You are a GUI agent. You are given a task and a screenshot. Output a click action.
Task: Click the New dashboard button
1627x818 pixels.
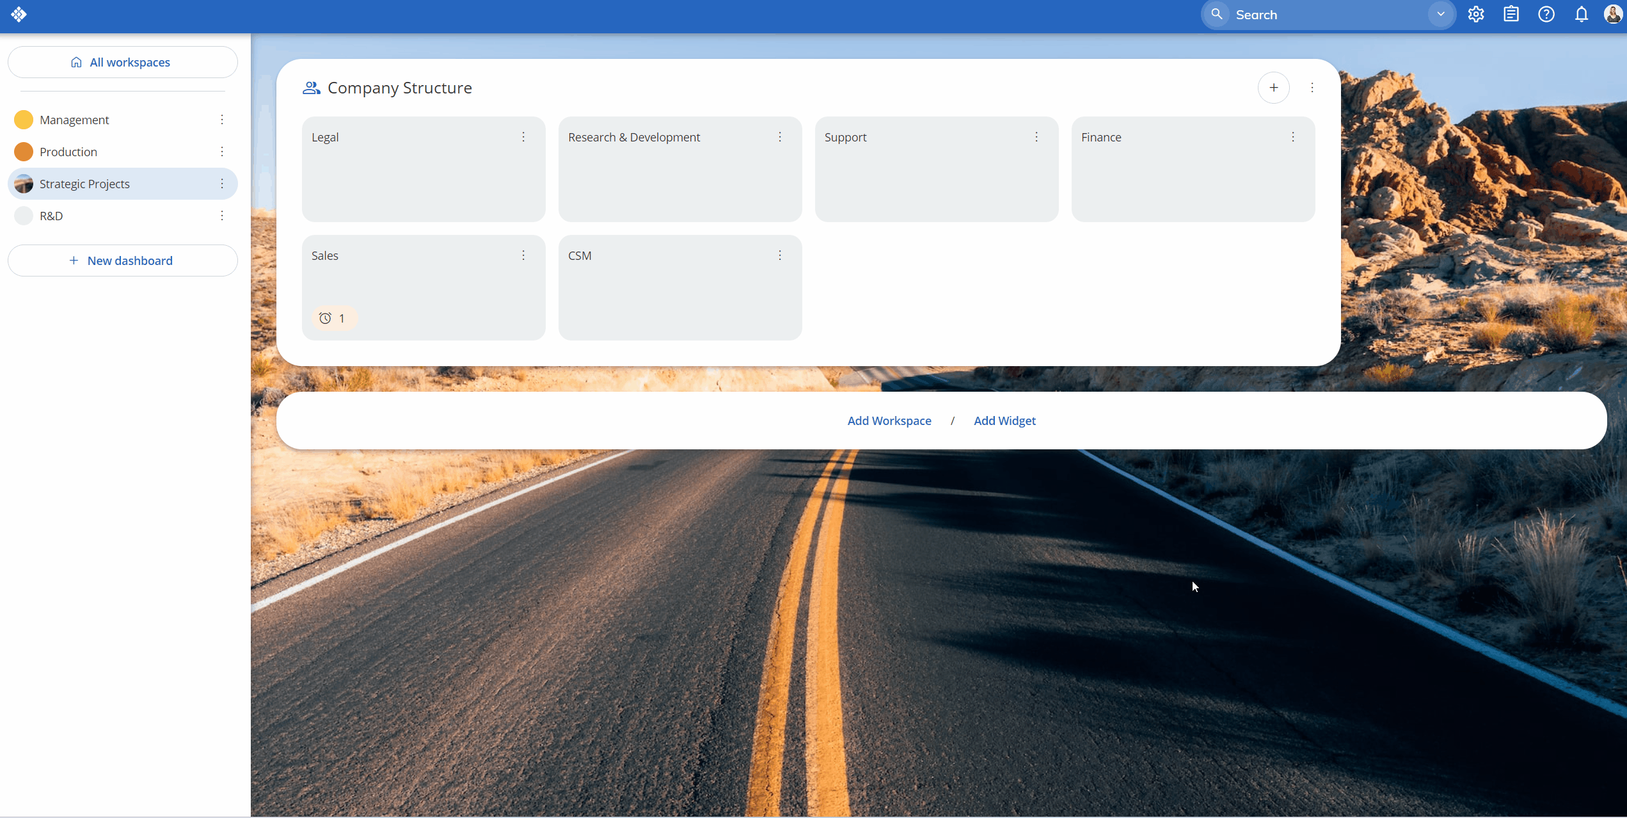(122, 261)
